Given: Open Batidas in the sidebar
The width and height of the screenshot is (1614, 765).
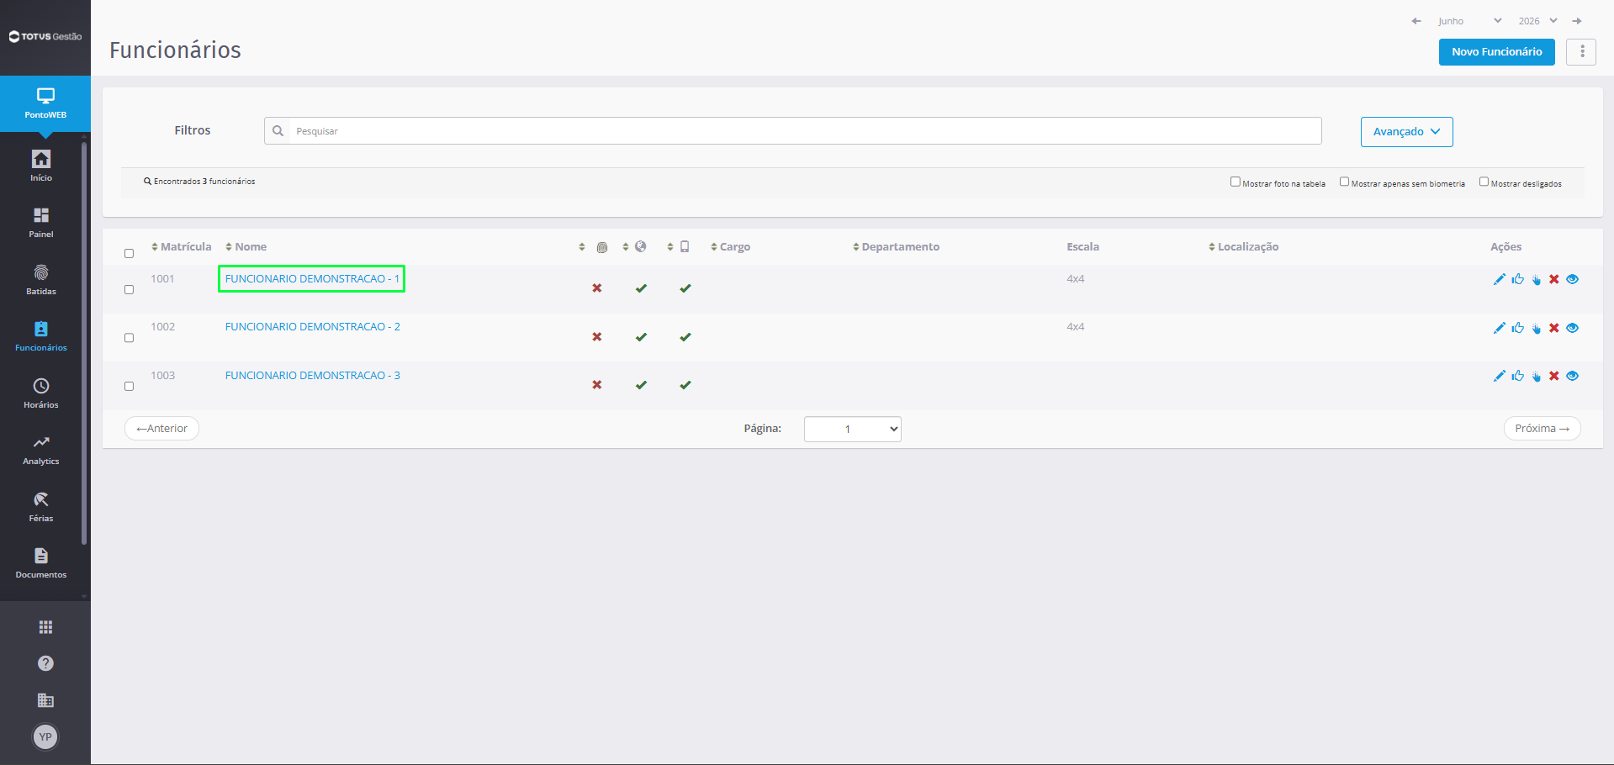Looking at the screenshot, I should coord(41,280).
